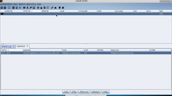This screenshot has width=172, height=96.
Task: Sort sessions by the listener column
Action: (x=50, y=11)
